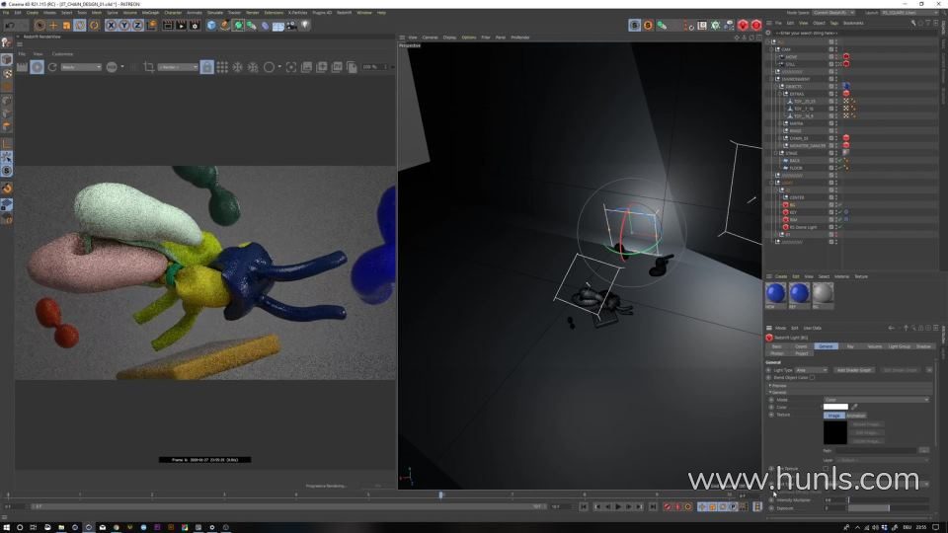Toggle the Y axis lock

click(x=124, y=26)
